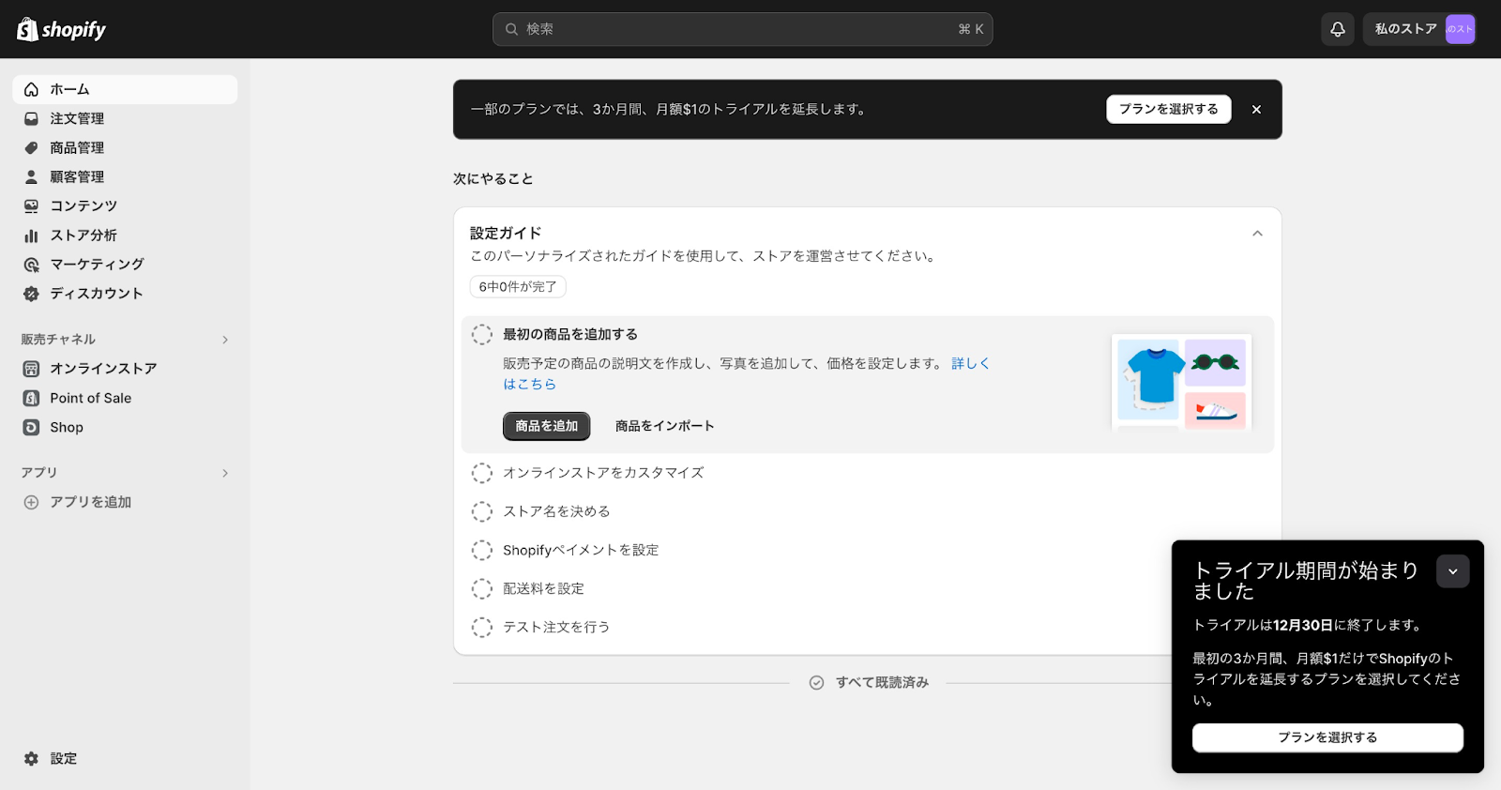Open ディスカウント in the sidebar
Viewport: 1501px width, 790px height.
coord(125,293)
